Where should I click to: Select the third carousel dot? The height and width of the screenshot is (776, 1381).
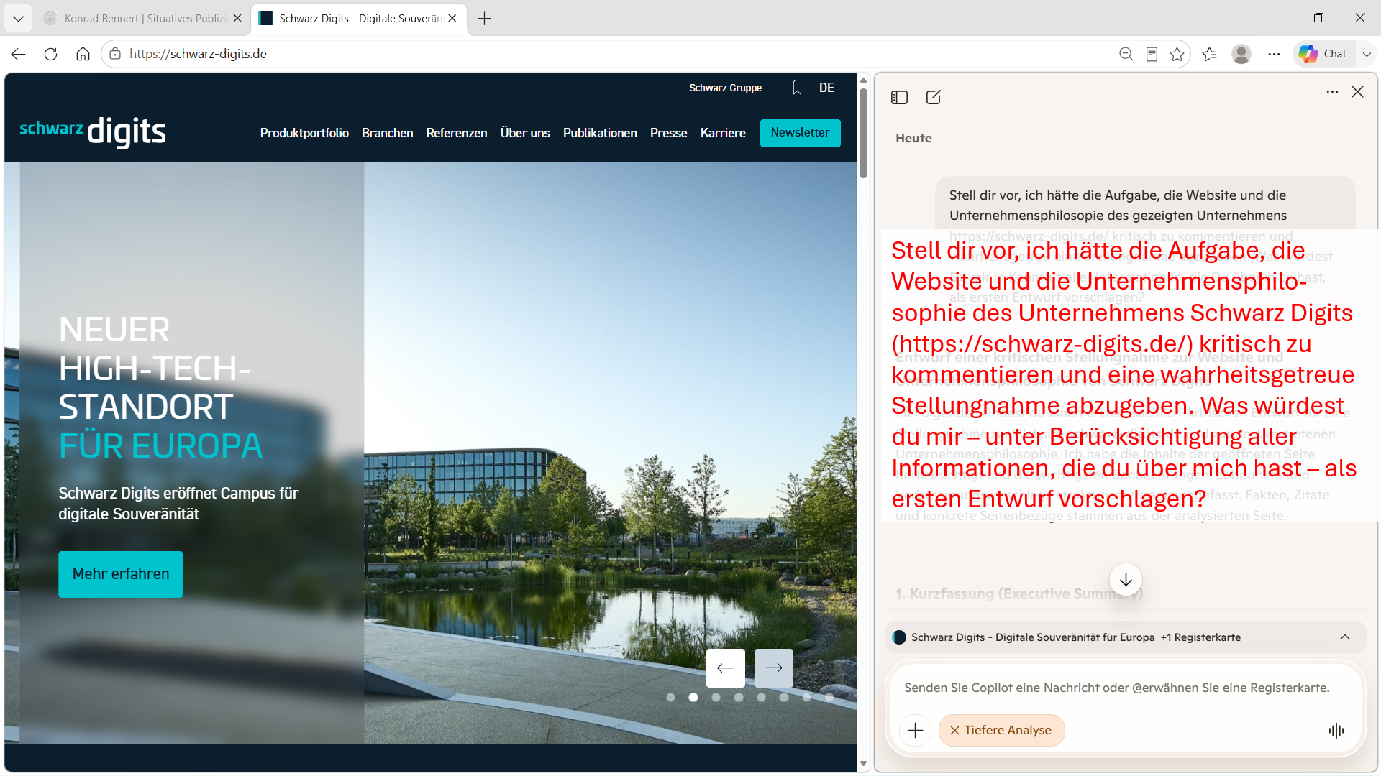coord(716,697)
